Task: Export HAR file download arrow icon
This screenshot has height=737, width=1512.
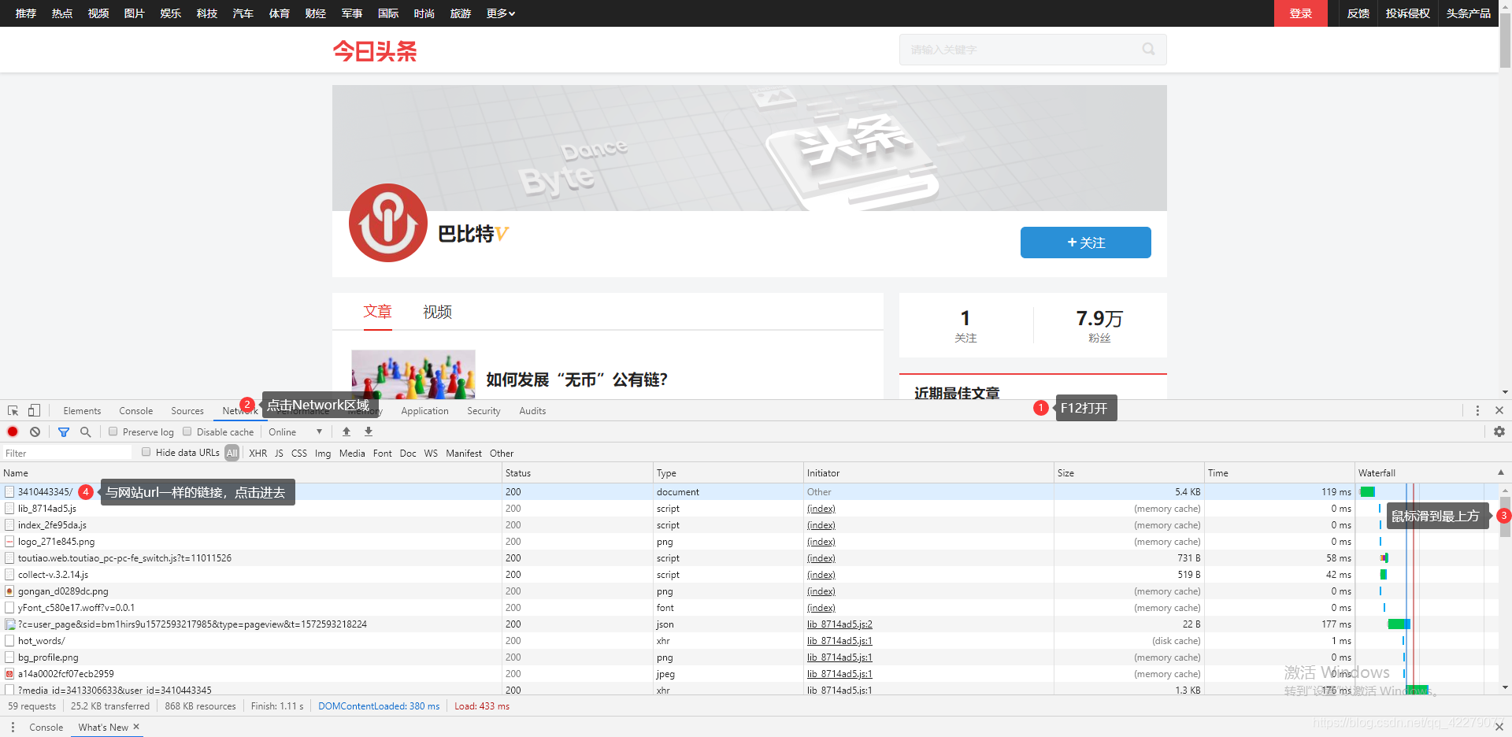Action: click(x=369, y=431)
